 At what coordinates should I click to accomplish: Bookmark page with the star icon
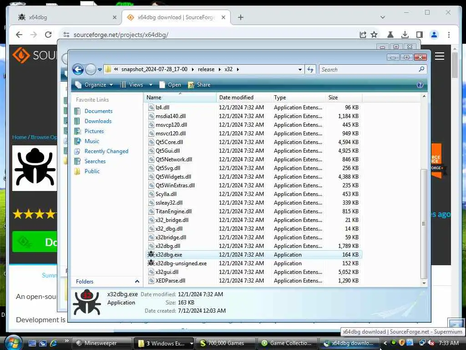click(x=374, y=35)
